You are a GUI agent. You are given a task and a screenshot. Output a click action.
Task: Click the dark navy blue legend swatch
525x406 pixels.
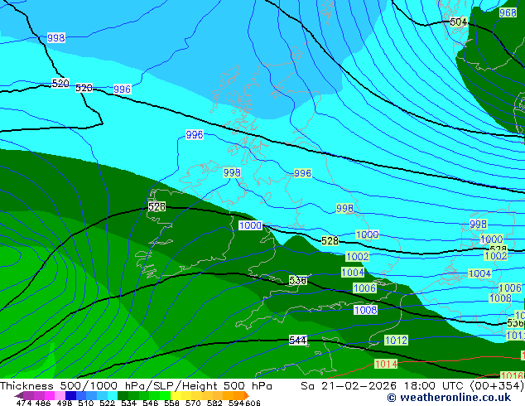(x=70, y=395)
